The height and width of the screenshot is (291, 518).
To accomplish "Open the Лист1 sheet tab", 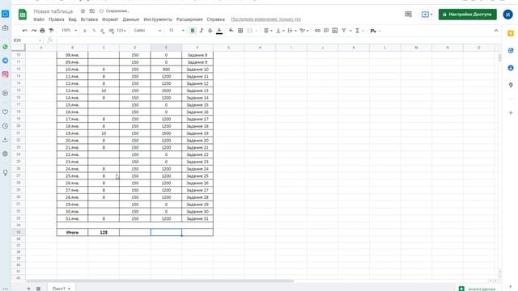I will click(62, 289).
